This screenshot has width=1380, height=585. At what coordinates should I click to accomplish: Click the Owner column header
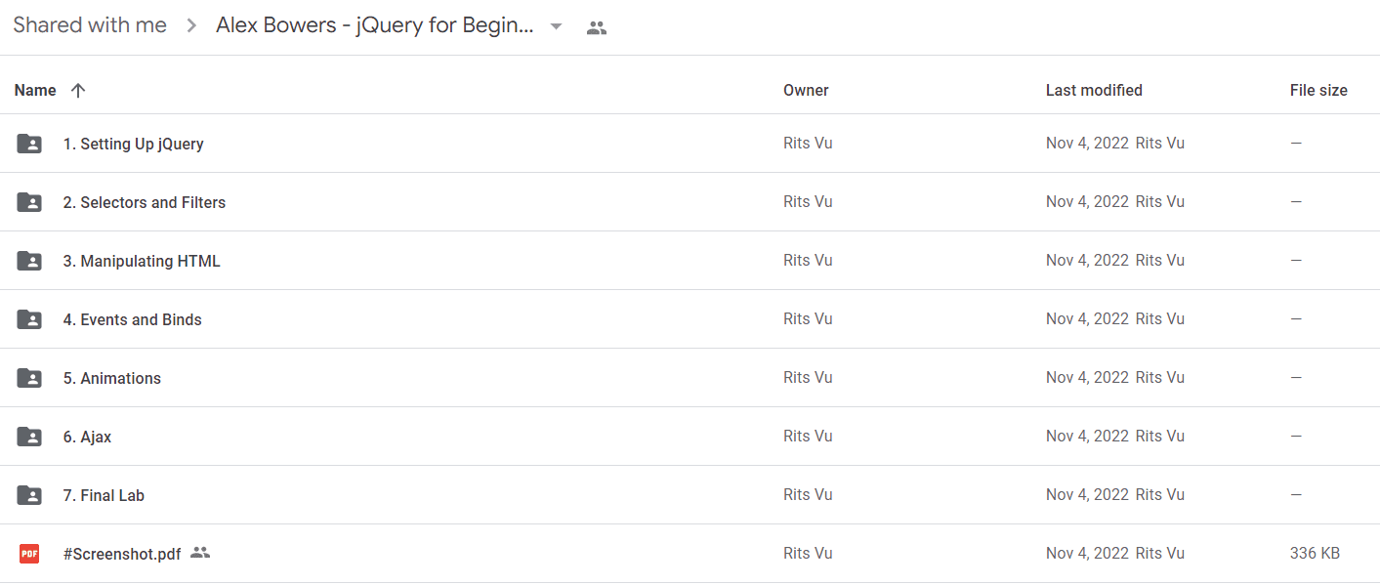point(806,90)
